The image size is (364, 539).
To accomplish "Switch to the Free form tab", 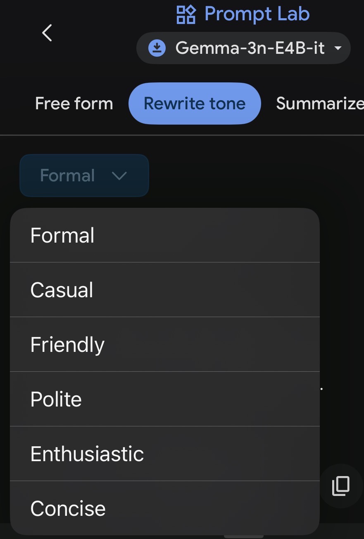I will point(74,103).
